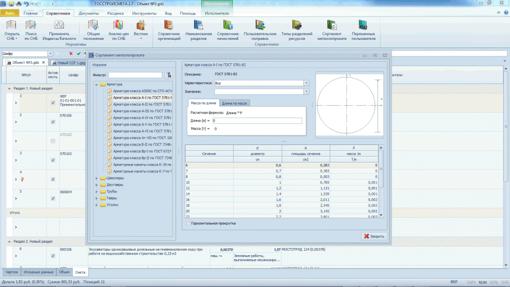Open Справочник организаций icon
510x287 pixels.
pos(169,26)
